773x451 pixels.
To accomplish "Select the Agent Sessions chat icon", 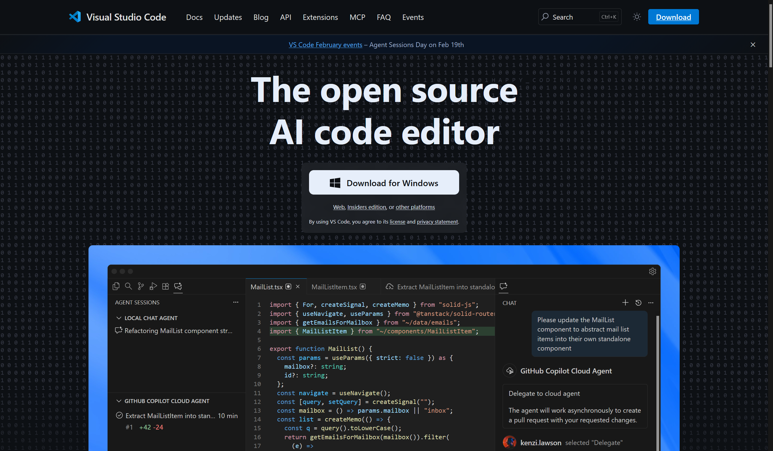I will pyautogui.click(x=178, y=286).
